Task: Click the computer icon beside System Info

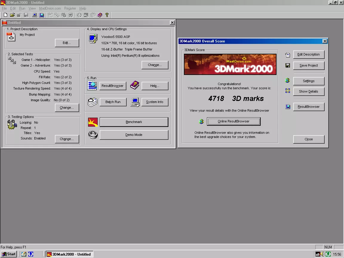Action: 135,102
